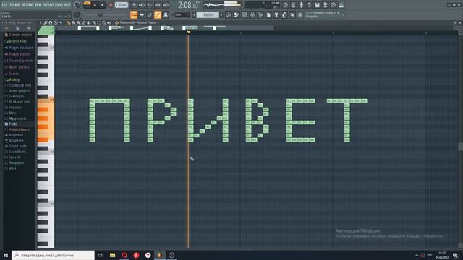Expand Plugin database folder
Viewport: 463px width, 260px height.
(19, 48)
